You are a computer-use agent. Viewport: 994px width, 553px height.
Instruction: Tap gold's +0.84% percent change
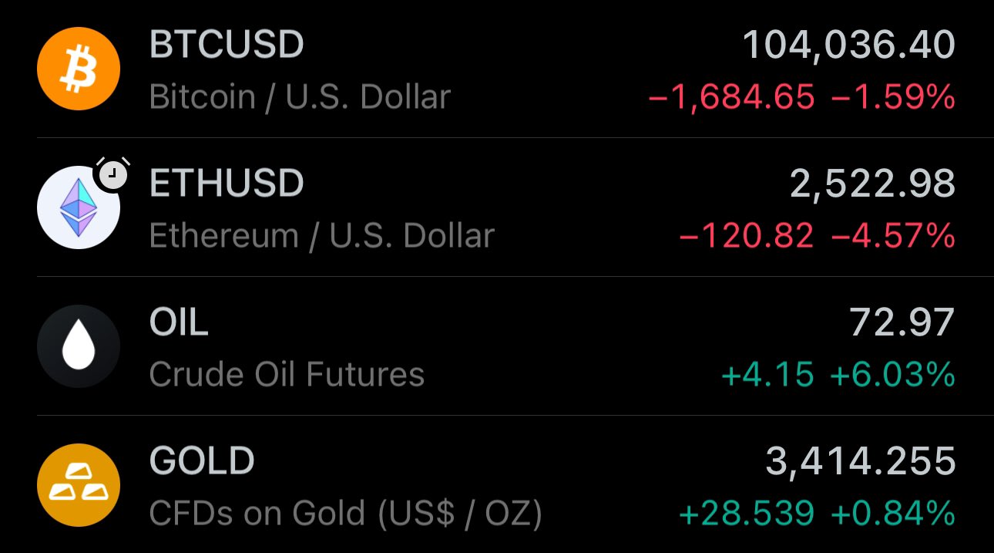click(x=892, y=513)
